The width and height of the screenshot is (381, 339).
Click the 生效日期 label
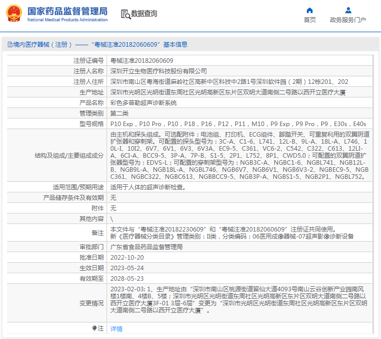pos(91,268)
